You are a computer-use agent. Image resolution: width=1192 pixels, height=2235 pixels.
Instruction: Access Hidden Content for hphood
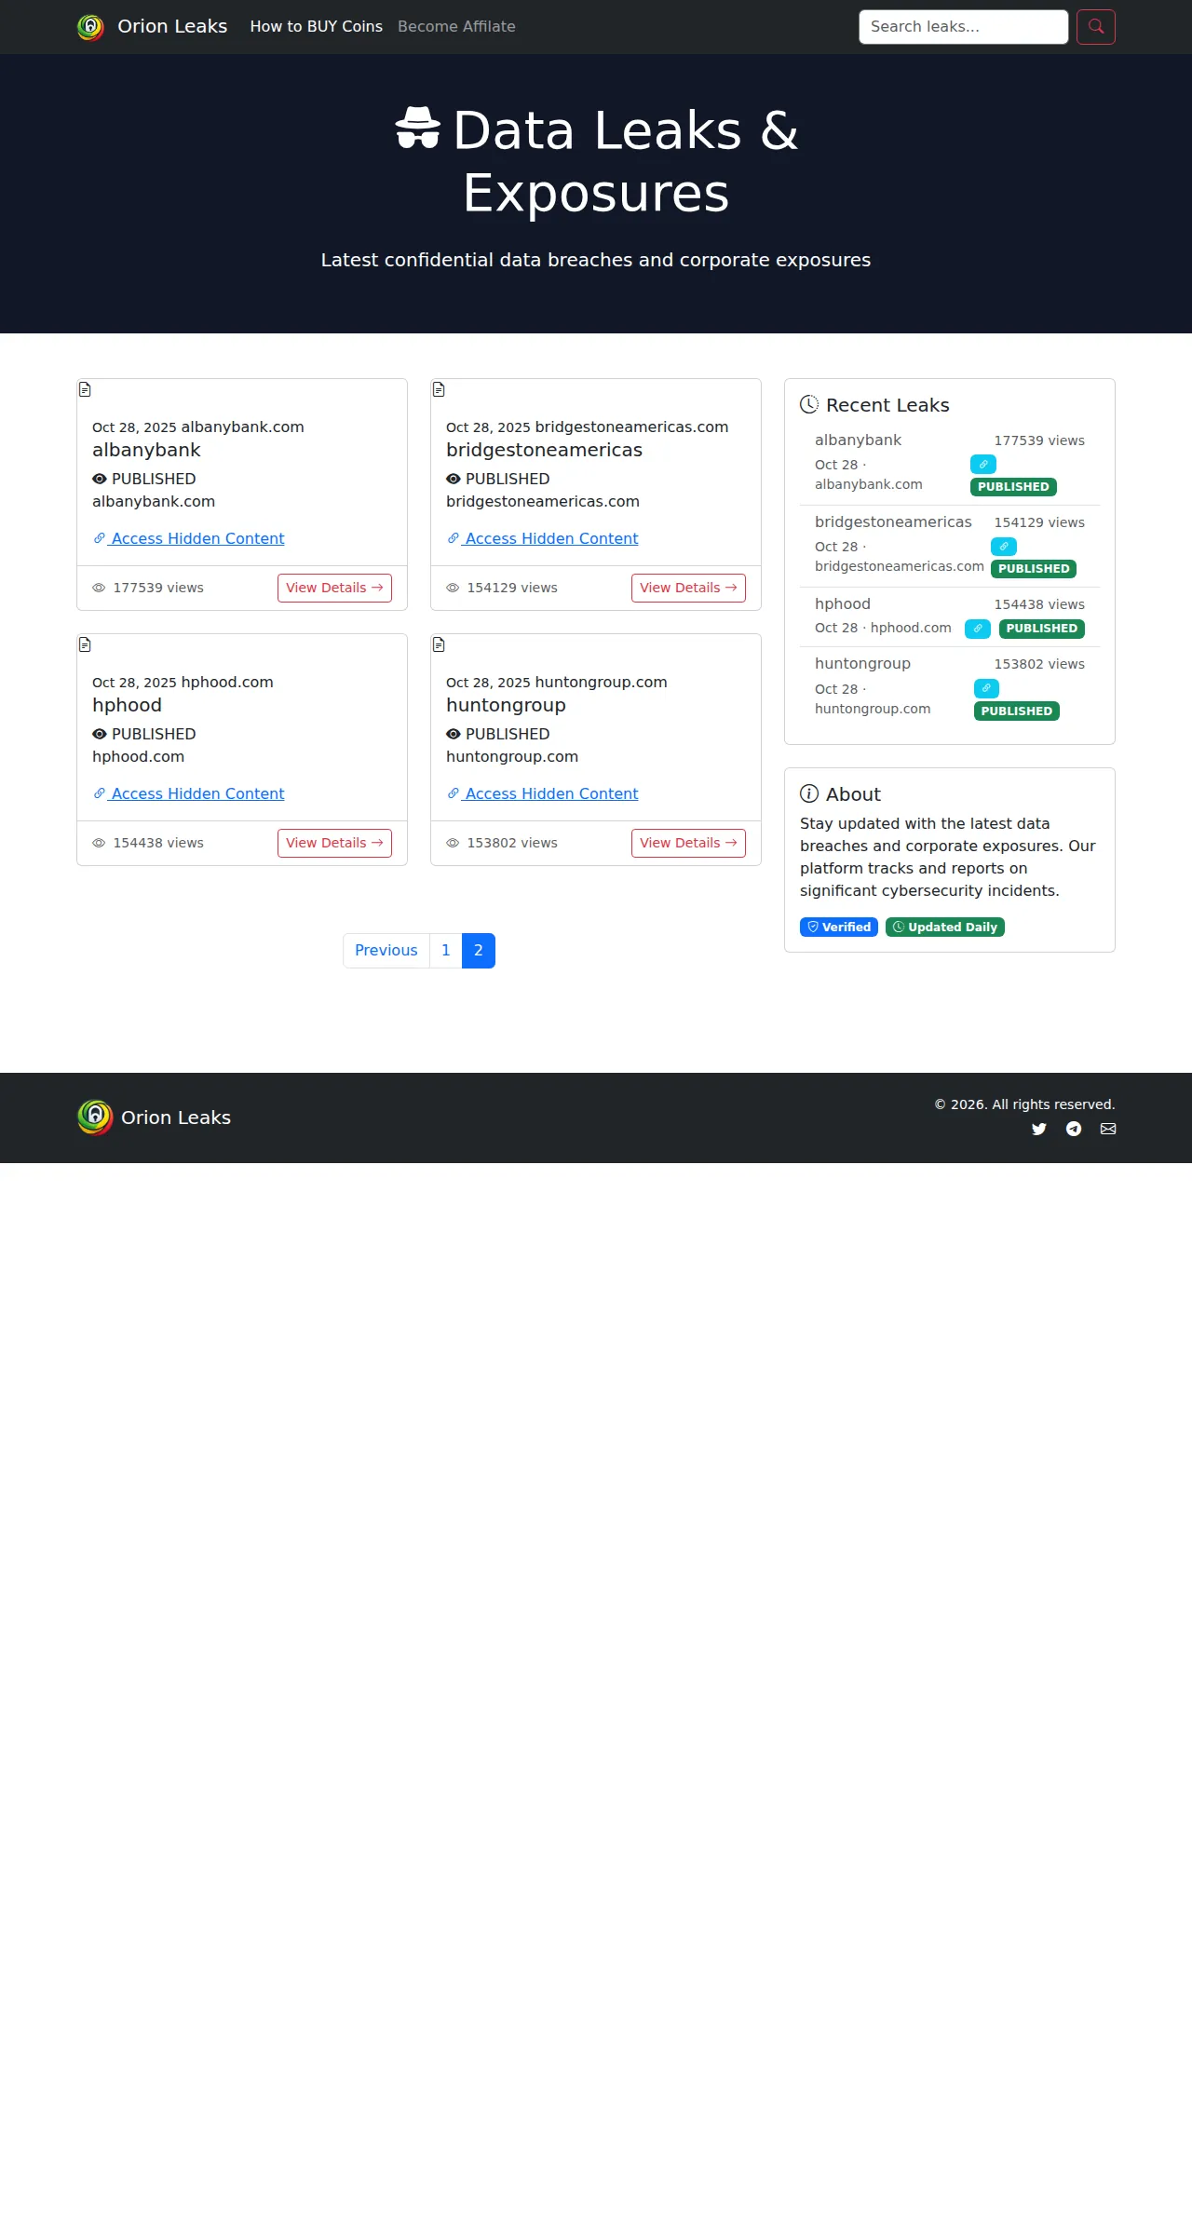(x=189, y=793)
